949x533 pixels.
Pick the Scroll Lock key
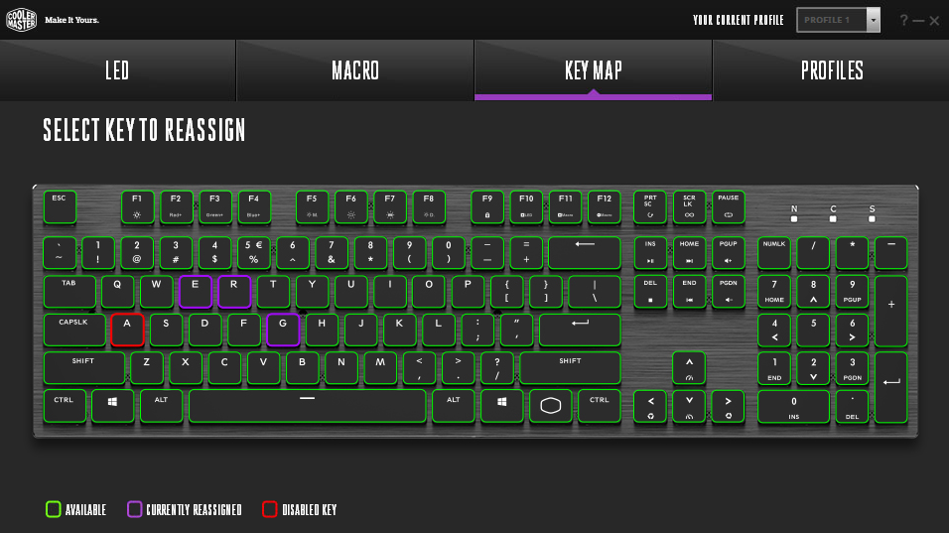[689, 206]
